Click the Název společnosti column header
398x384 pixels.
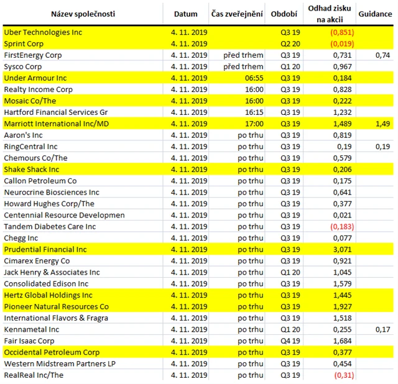pos(83,14)
